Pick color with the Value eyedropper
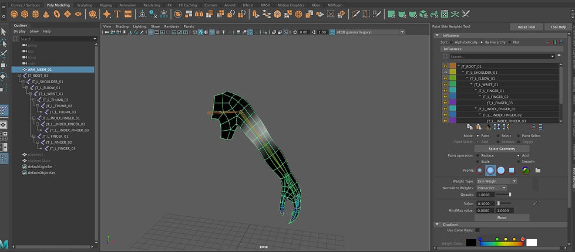Viewport: 575px width, 252px height. 535,203
